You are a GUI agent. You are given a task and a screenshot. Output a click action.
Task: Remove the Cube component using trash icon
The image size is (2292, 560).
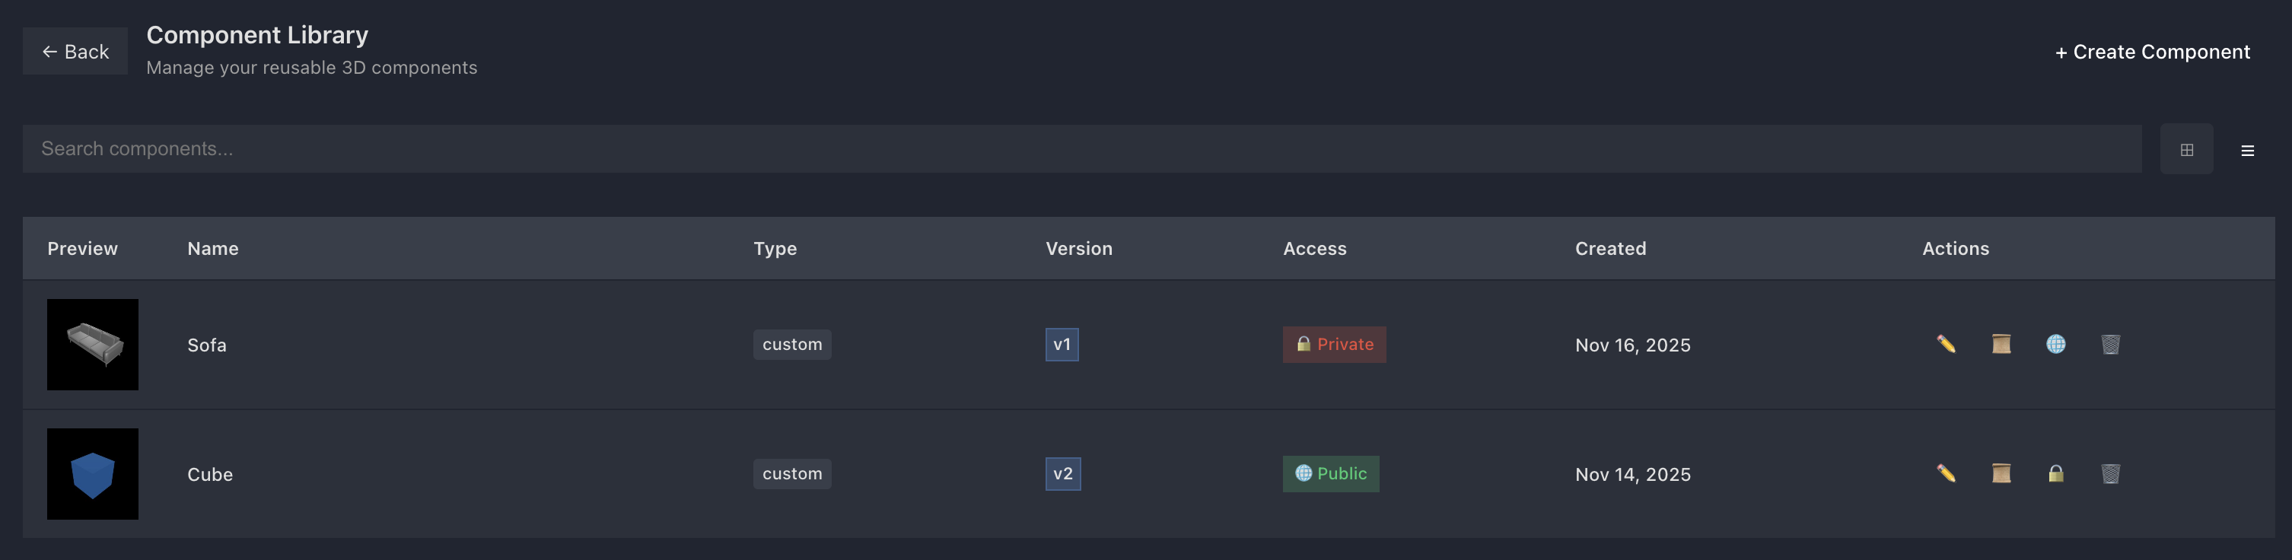[x=2110, y=473]
